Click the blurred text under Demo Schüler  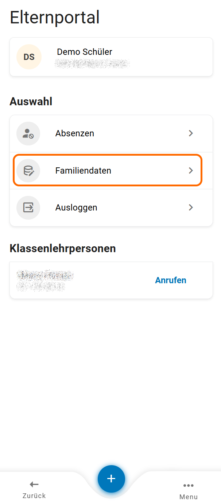click(92, 64)
